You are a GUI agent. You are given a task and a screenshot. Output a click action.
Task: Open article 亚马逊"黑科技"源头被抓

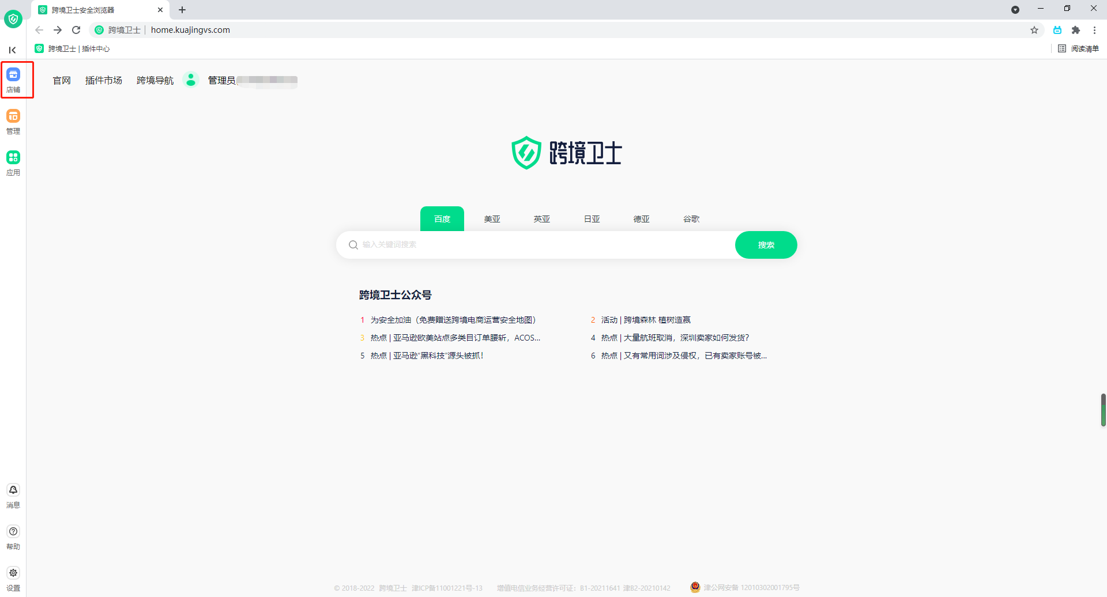click(427, 356)
